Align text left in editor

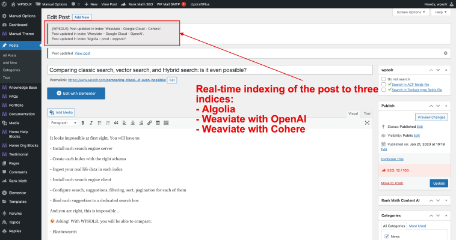click(124, 123)
